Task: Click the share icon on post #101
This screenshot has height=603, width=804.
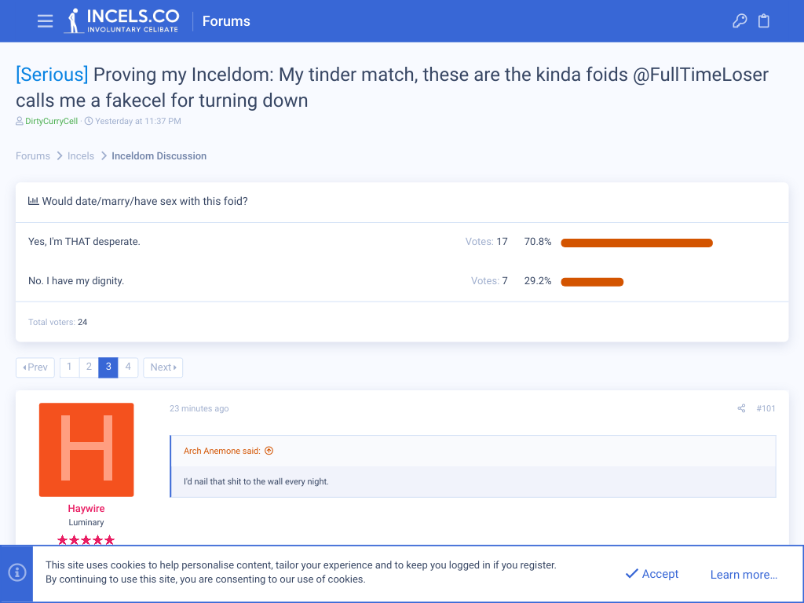Action: (741, 408)
